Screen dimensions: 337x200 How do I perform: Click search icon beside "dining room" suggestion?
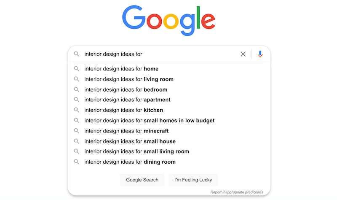point(77,162)
